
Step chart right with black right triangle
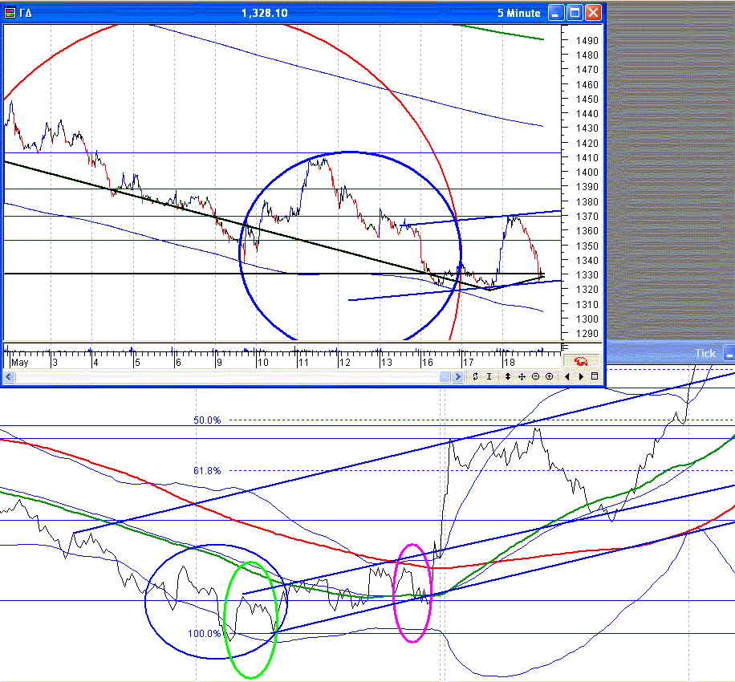coord(581,376)
